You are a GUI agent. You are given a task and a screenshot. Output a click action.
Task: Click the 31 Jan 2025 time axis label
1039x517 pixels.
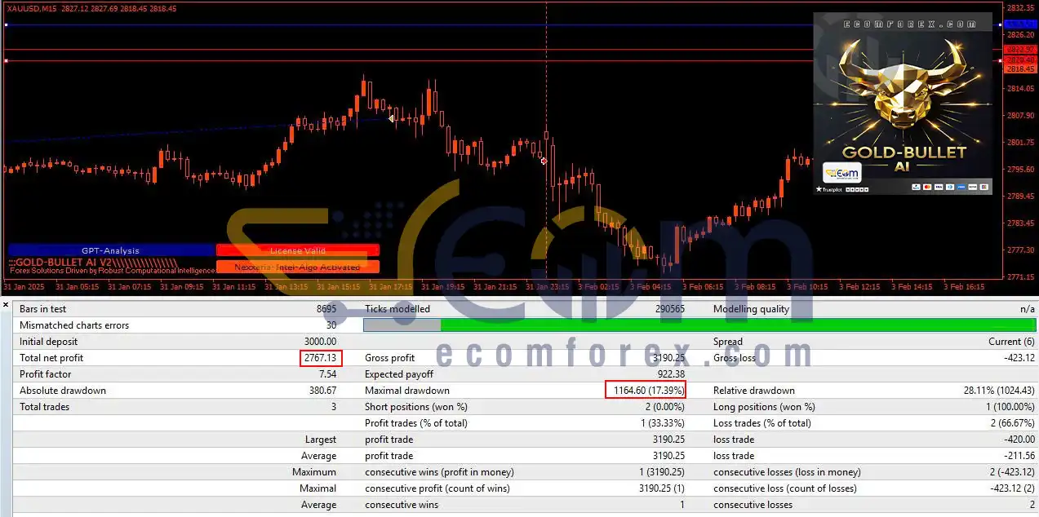pyautogui.click(x=23, y=287)
